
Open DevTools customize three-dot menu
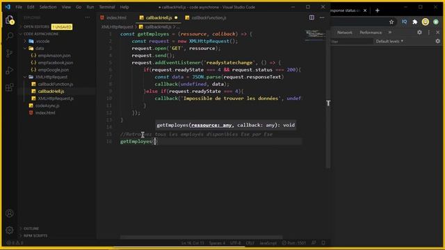click(x=429, y=33)
